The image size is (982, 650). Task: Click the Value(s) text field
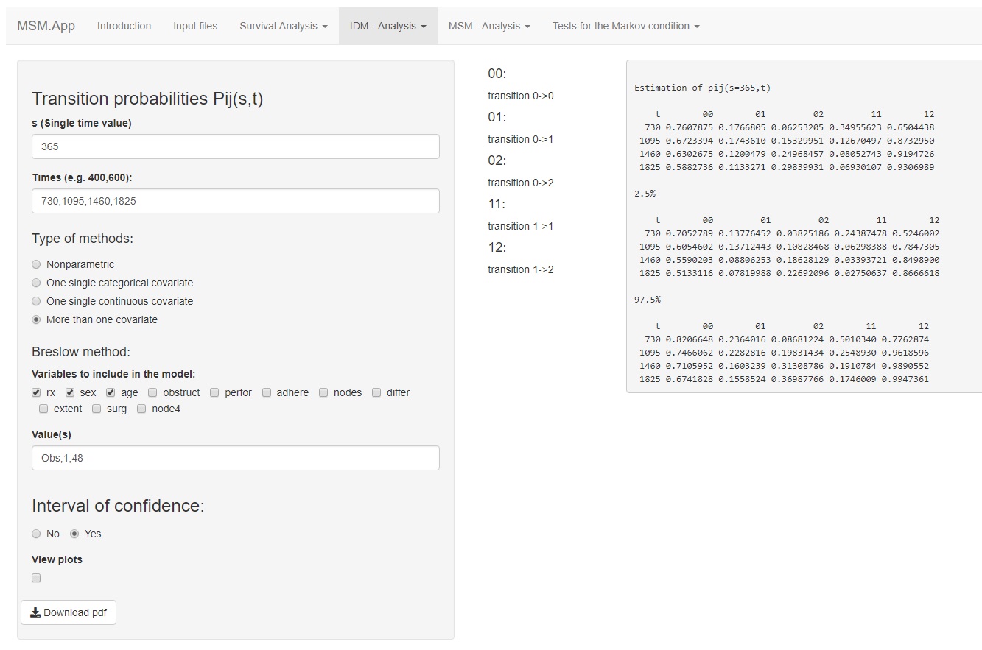[236, 458]
